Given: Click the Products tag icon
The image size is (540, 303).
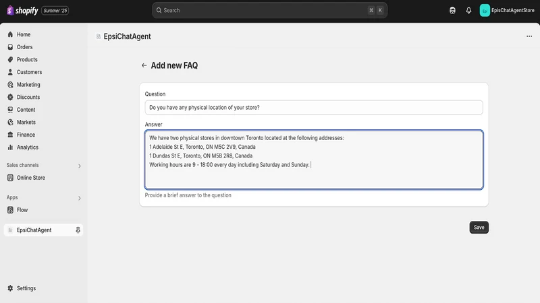Looking at the screenshot, I should 10,59.
